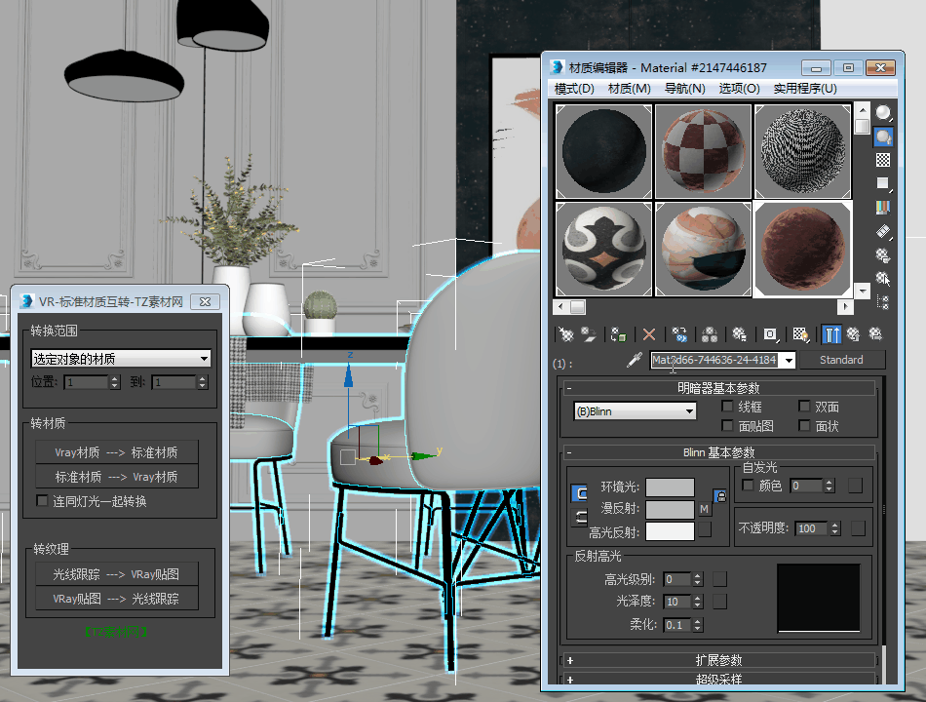Image resolution: width=926 pixels, height=702 pixels.
Task: Click the Get Material icon
Action: click(565, 334)
